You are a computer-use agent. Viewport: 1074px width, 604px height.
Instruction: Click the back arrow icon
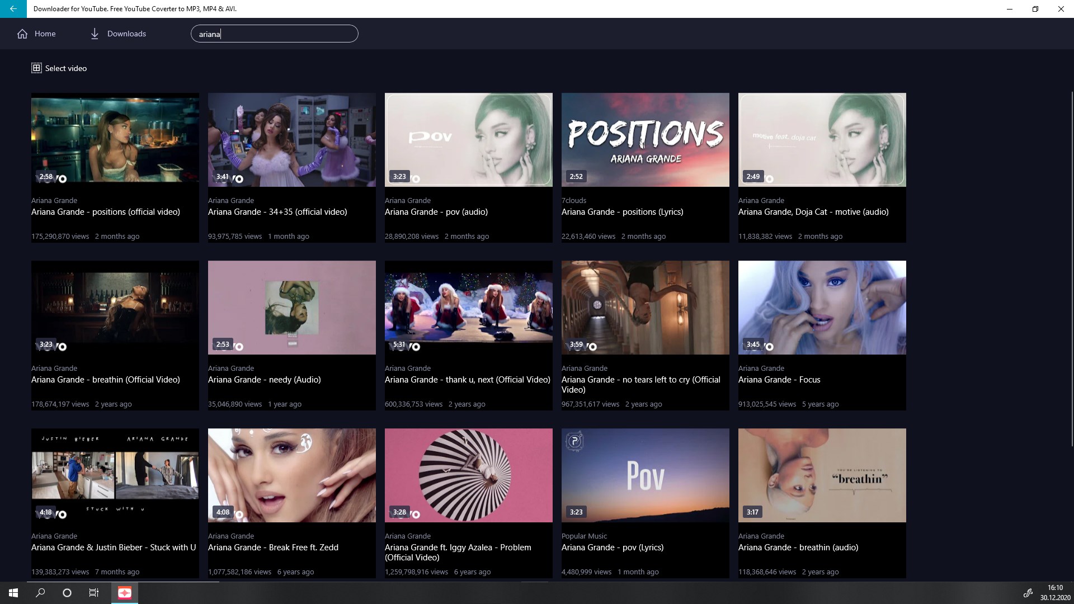point(13,9)
